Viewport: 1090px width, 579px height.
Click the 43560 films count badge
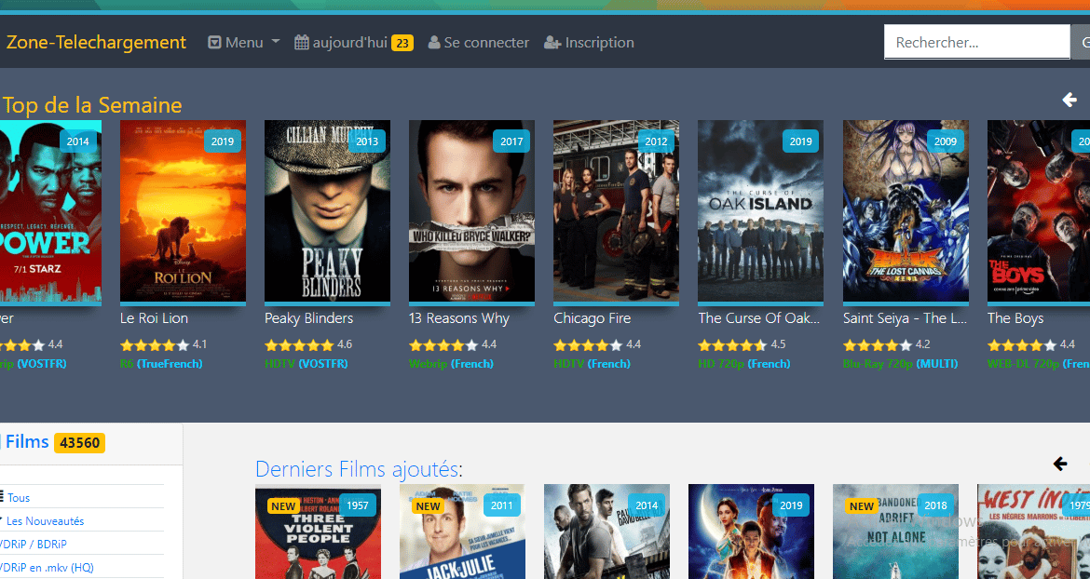[x=80, y=443]
